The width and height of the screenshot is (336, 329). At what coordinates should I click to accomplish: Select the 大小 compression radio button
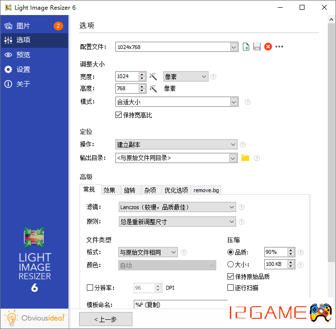230,264
